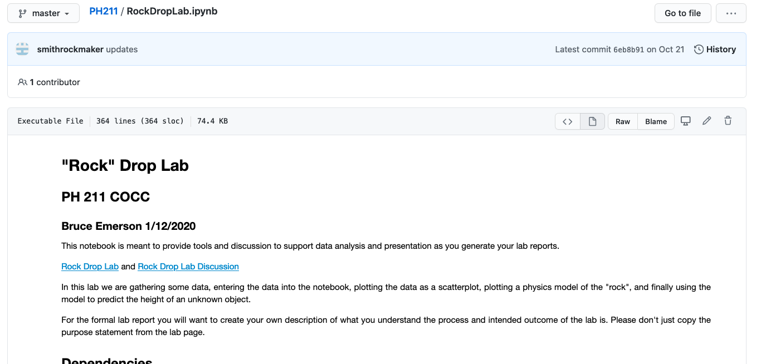Click the trash delete file icon
Viewport: 766px width, 364px height.
pyautogui.click(x=728, y=121)
